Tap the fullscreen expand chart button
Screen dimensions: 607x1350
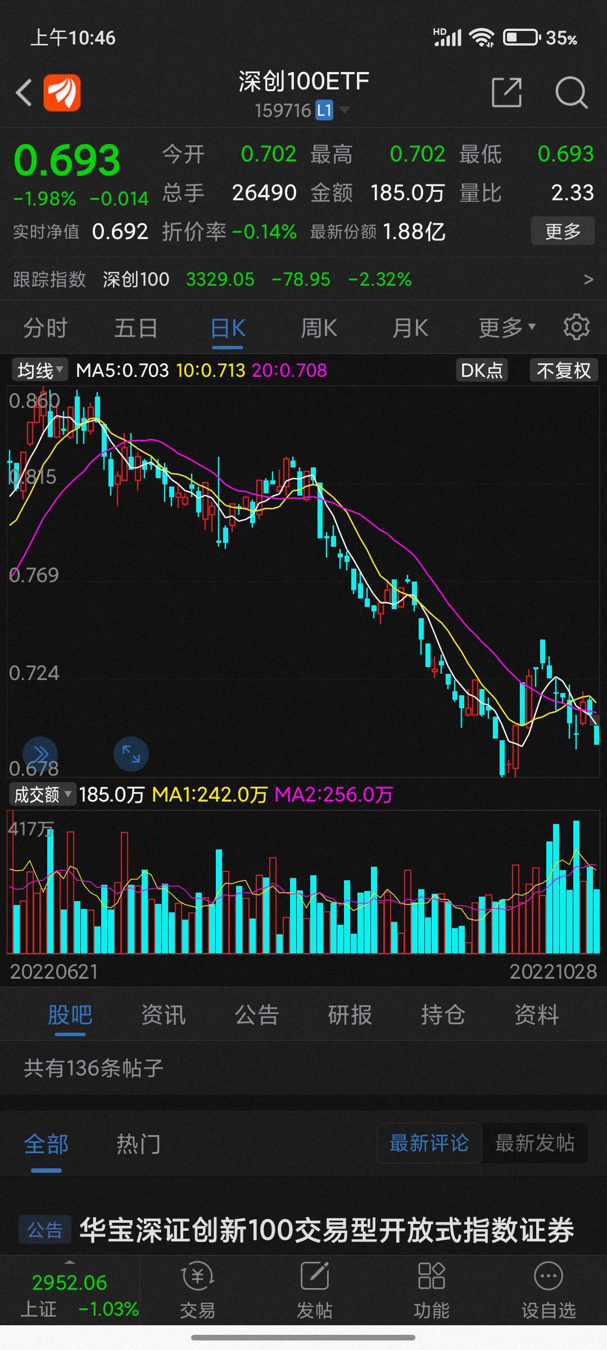131,754
